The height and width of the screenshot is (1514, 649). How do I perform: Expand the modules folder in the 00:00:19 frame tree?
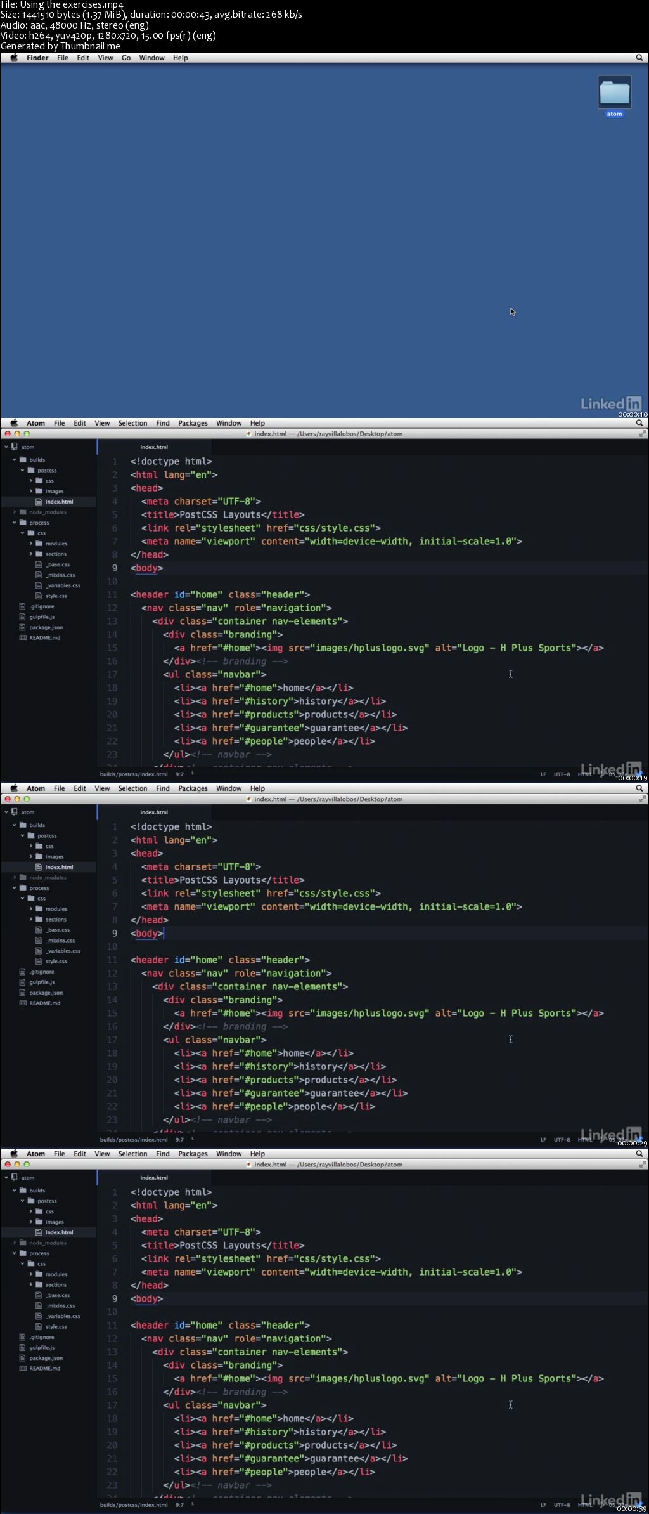coord(31,544)
